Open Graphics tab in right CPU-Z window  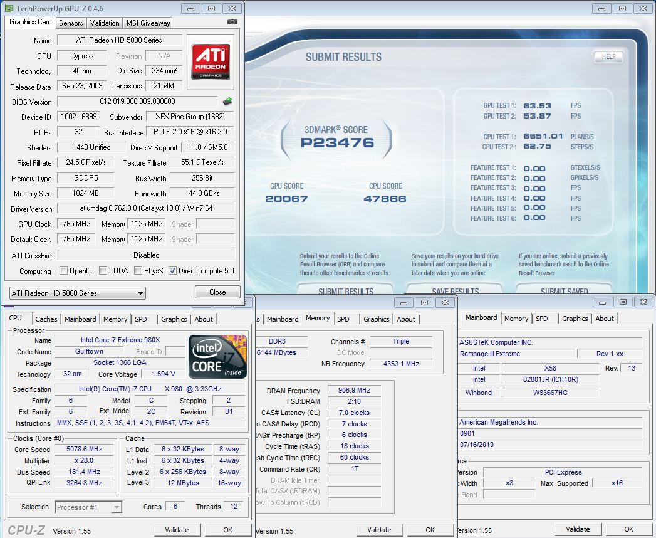[x=575, y=319]
